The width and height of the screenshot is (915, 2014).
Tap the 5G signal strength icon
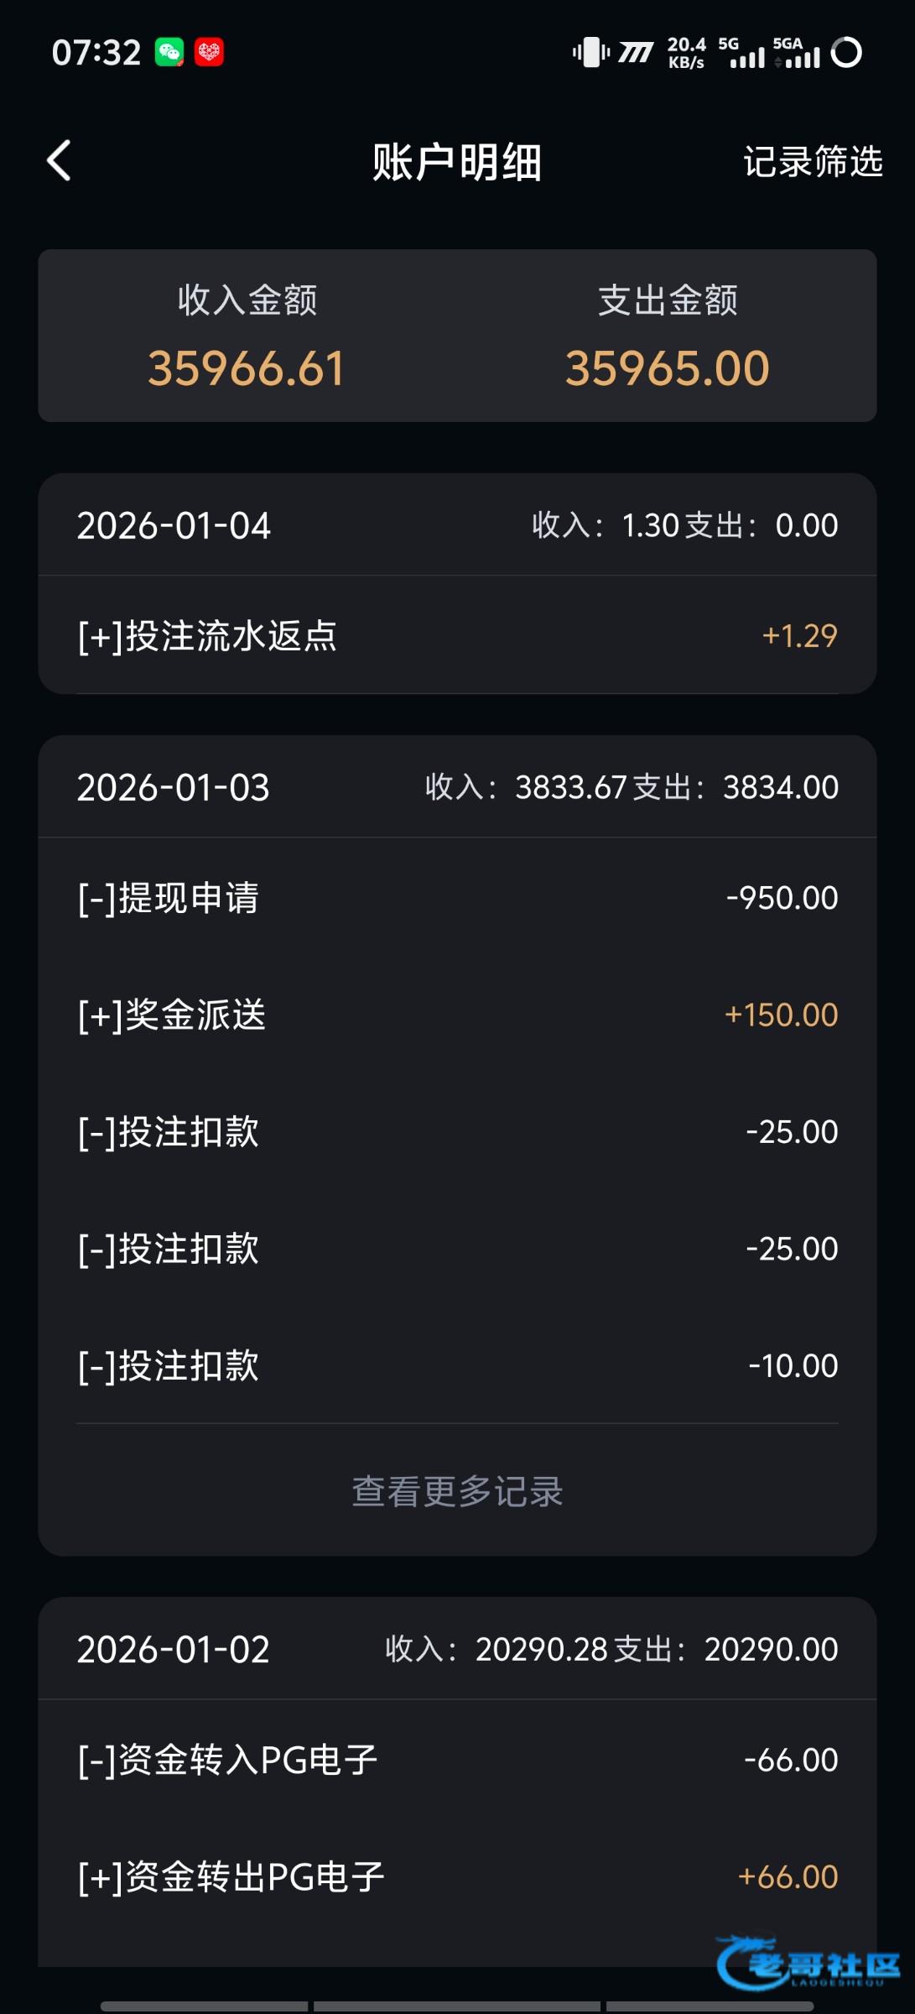coord(741,53)
